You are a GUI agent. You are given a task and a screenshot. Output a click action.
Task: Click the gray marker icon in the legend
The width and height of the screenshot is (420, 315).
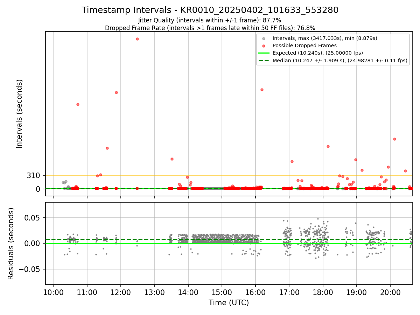[x=264, y=38]
